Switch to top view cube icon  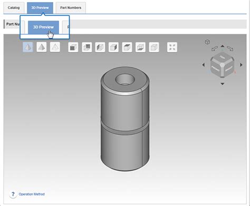[127, 47]
